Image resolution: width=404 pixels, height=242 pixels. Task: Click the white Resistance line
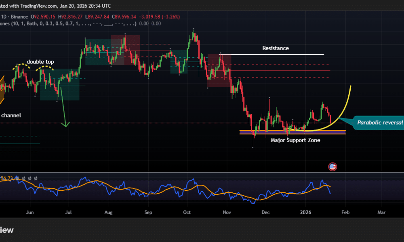click(283, 54)
